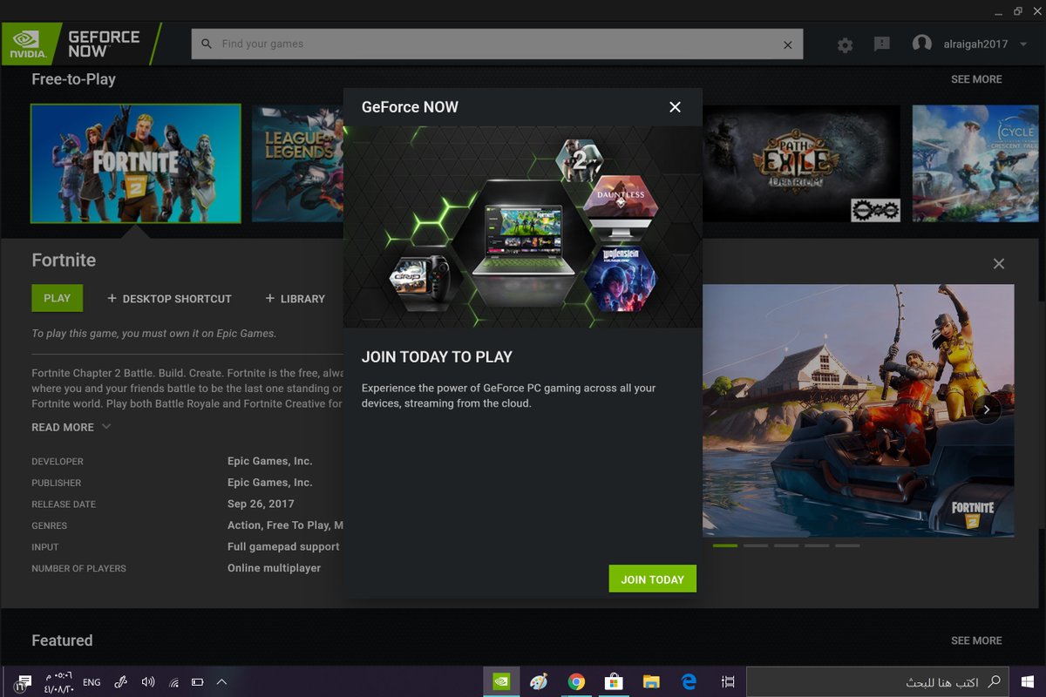
Task: Select the Path of Exile thumbnail
Action: coord(801,164)
